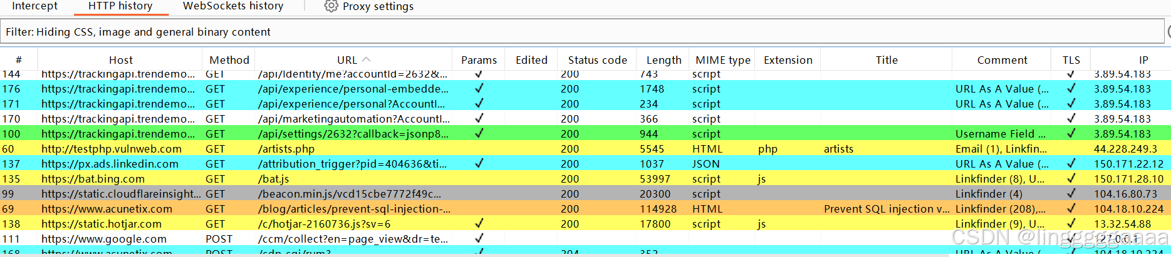Screen dimensions: 1171x257
Task: Switch to the Intercept tab
Action: [x=34, y=6]
